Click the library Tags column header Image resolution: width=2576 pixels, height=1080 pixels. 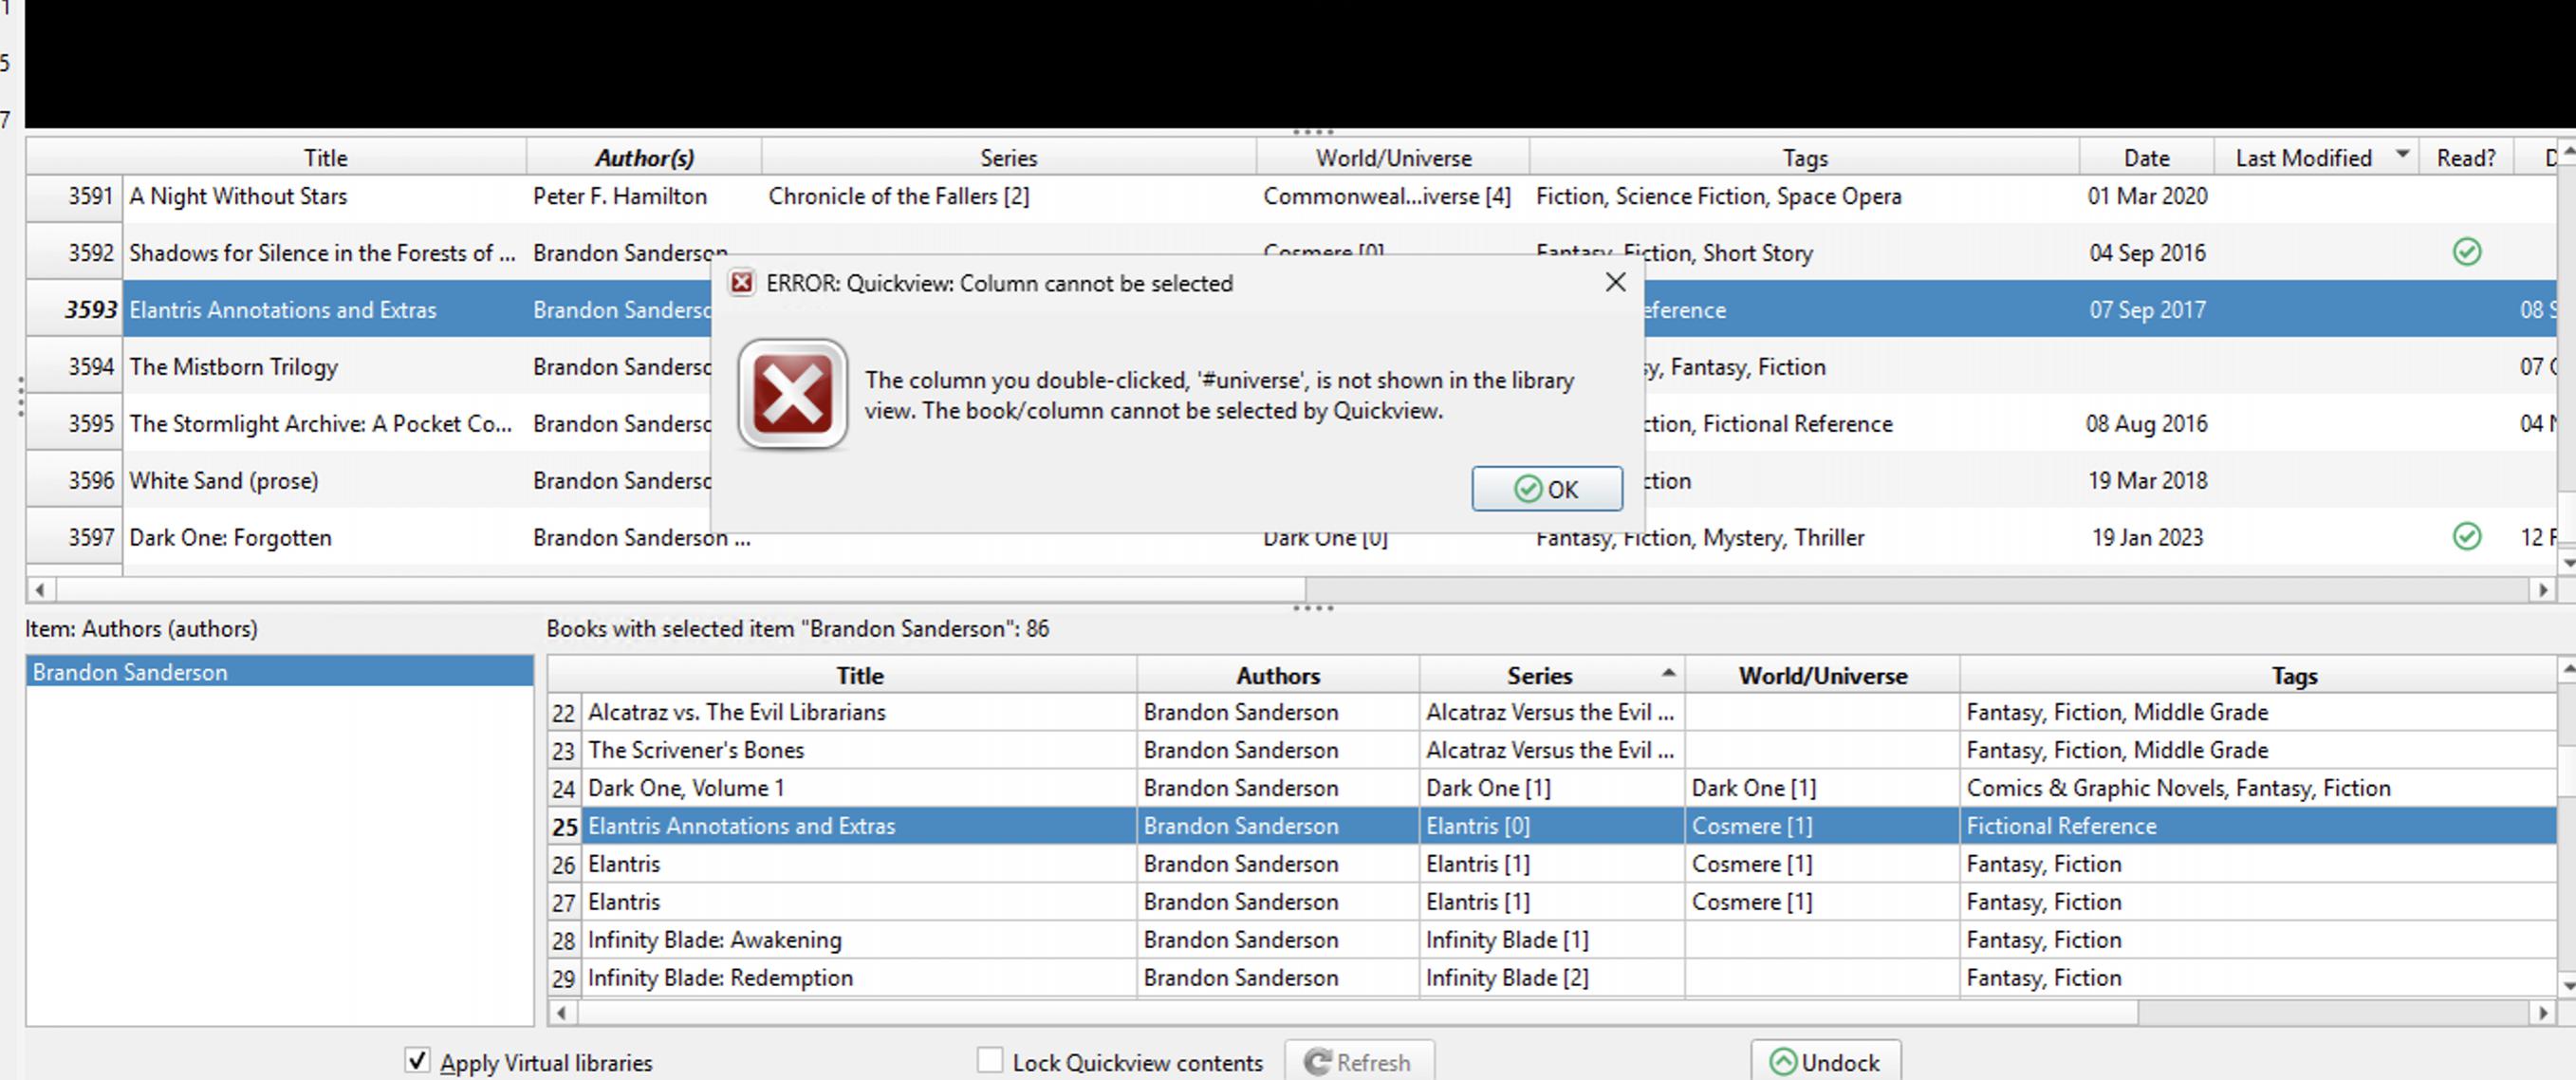point(1804,158)
